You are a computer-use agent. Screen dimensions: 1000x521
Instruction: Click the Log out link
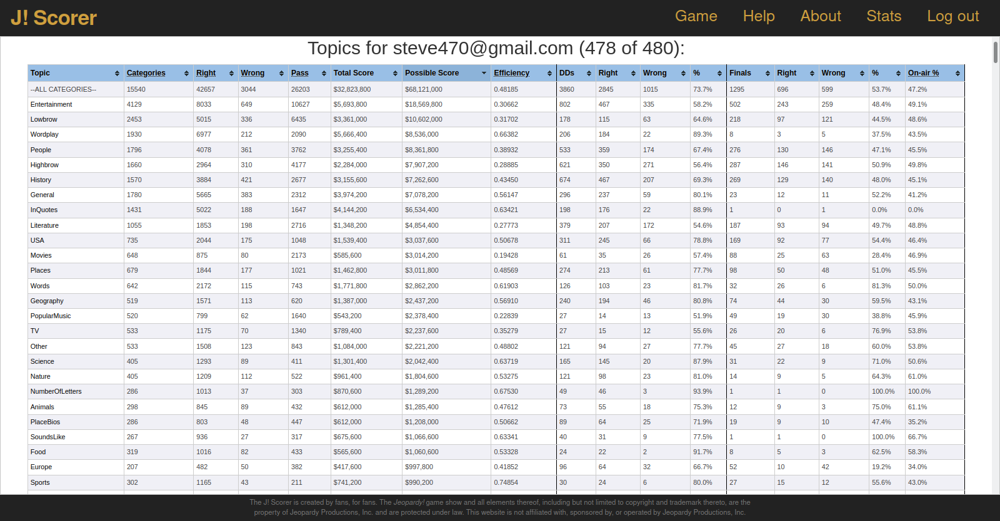(952, 16)
